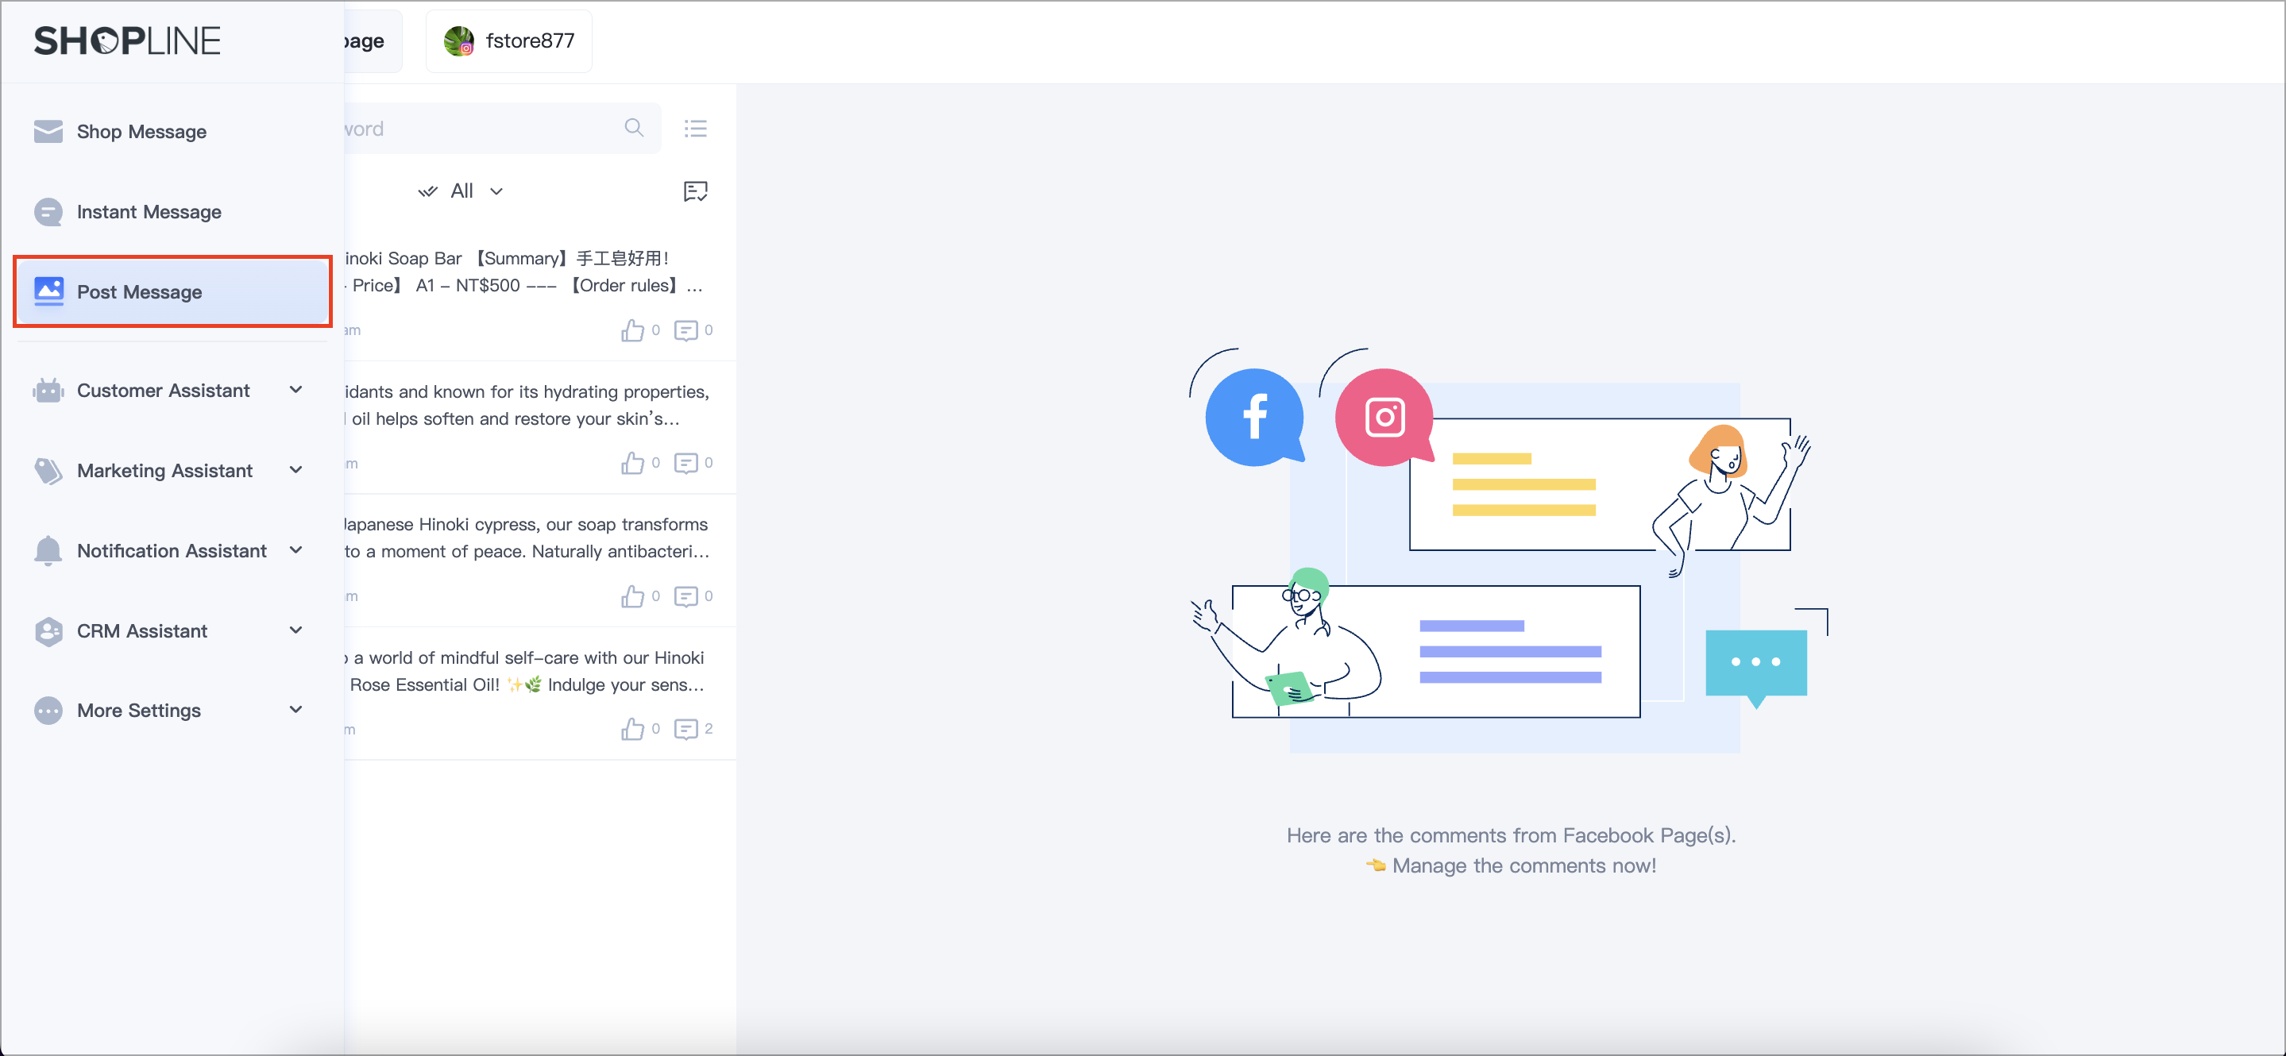Click More Settings ellipsis icon
The image size is (2286, 1056).
pyautogui.click(x=48, y=711)
